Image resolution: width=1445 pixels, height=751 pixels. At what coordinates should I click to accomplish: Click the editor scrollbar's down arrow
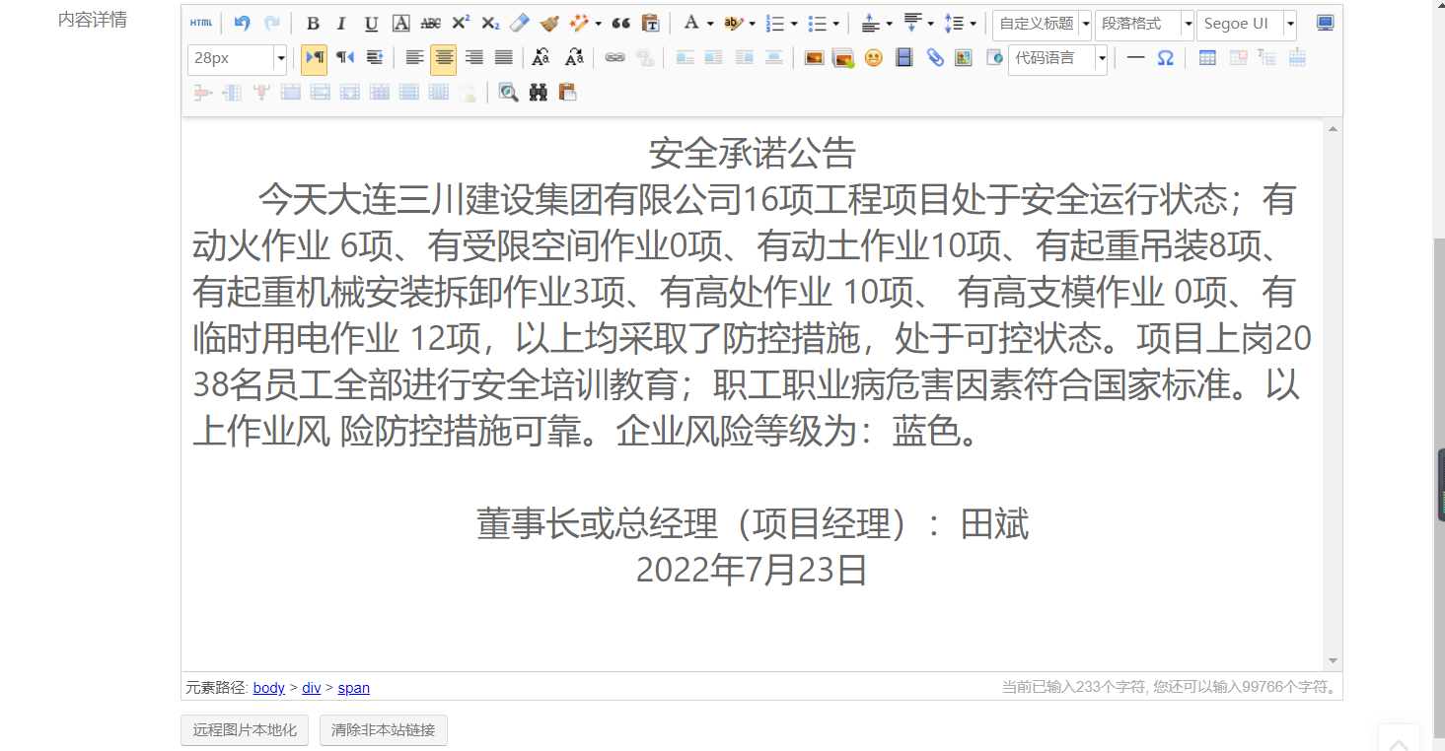point(1333,660)
